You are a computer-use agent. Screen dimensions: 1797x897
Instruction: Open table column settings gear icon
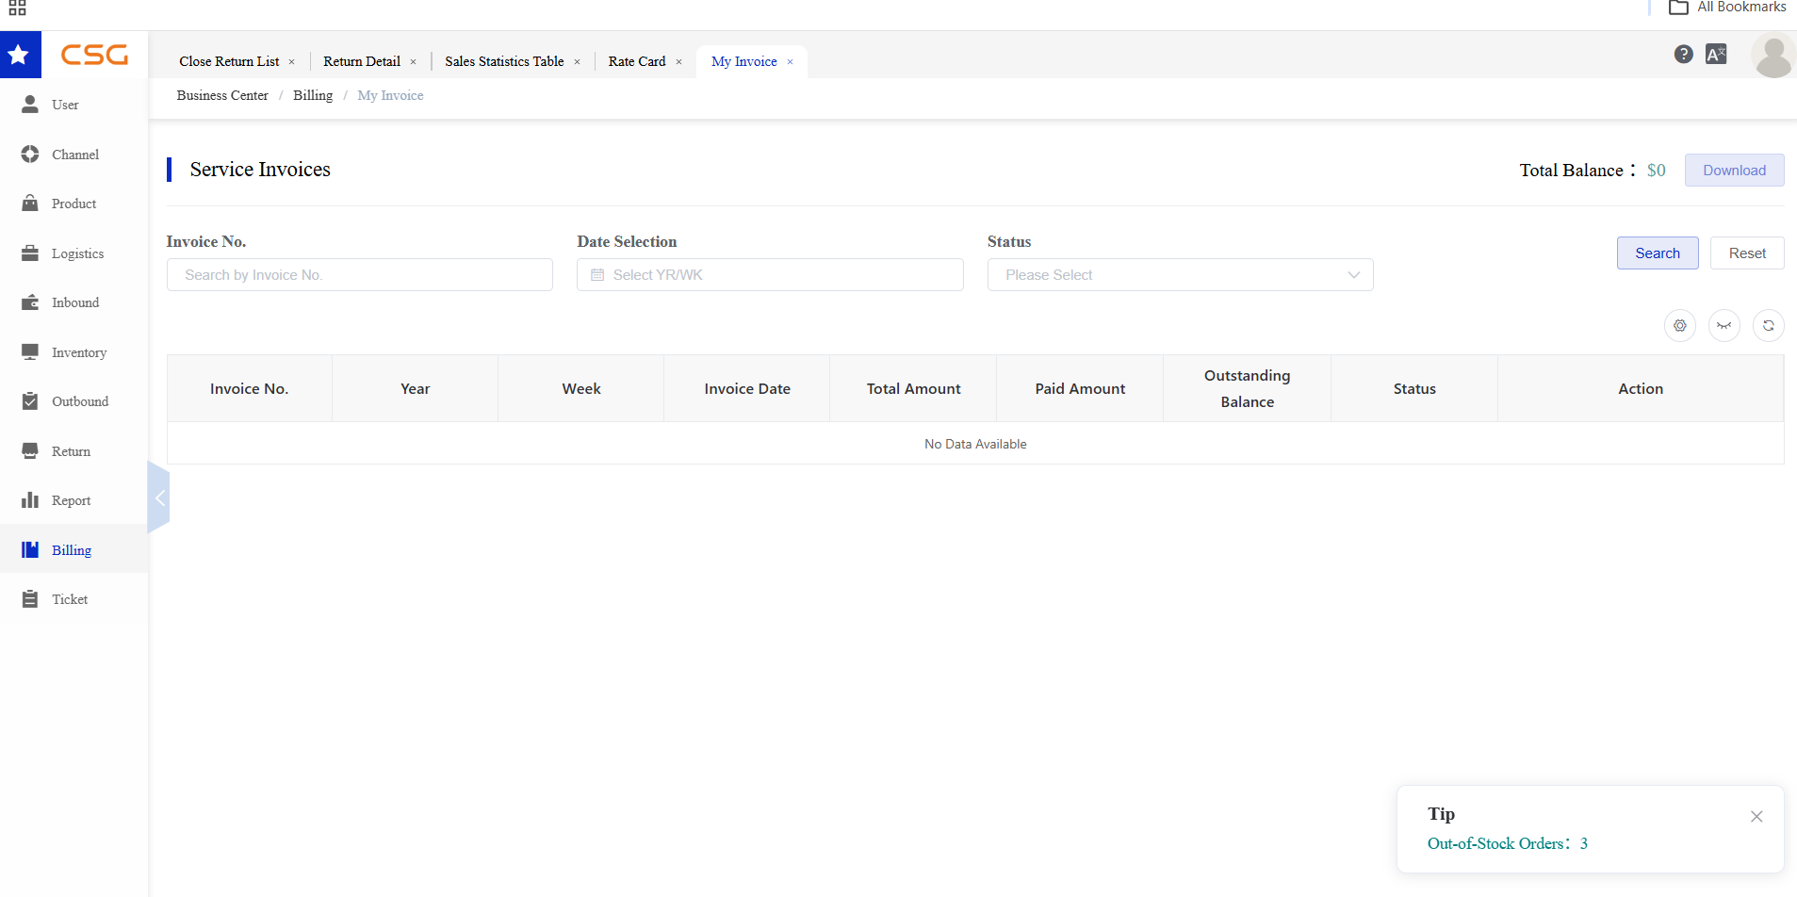1680,326
